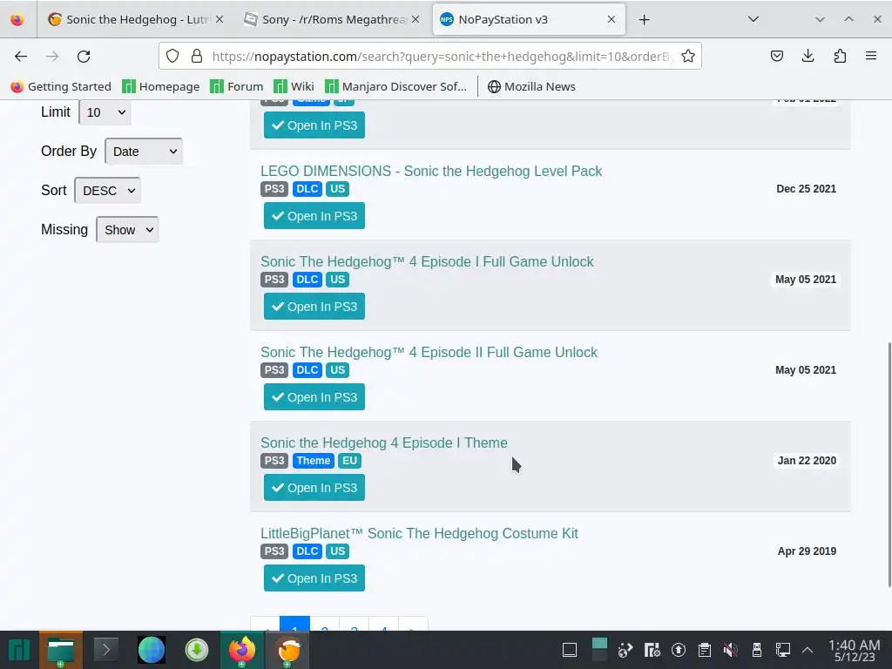Open the clock showing 1:40 AM

point(855,651)
